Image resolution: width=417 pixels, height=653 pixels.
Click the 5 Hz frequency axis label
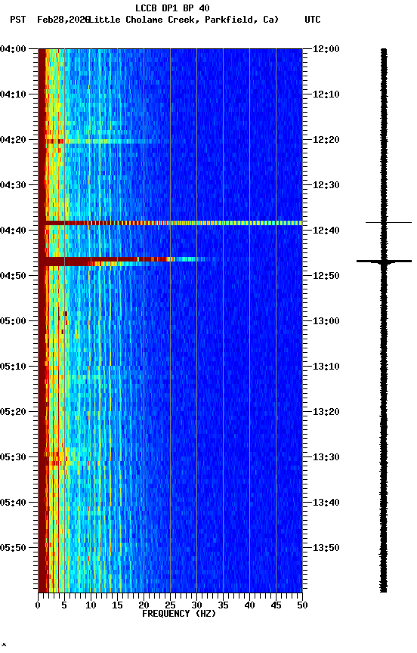(x=64, y=605)
